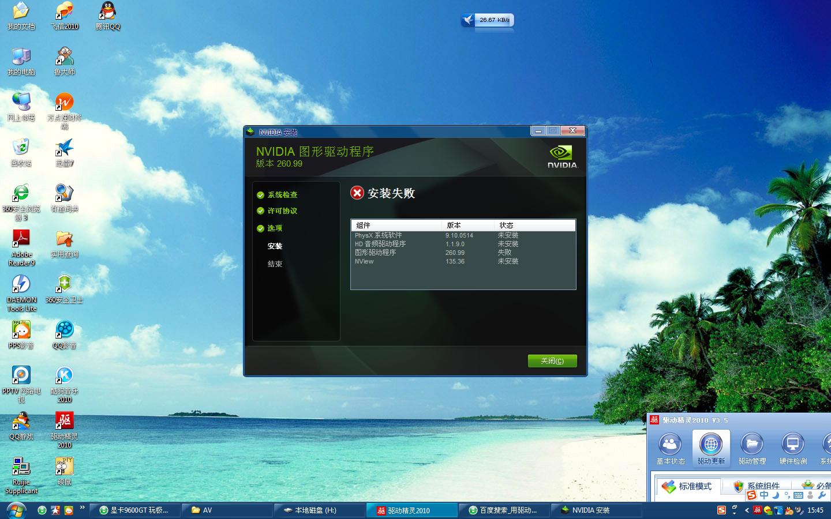Open 基本状态 in 驱动精灵 window

coord(670,449)
